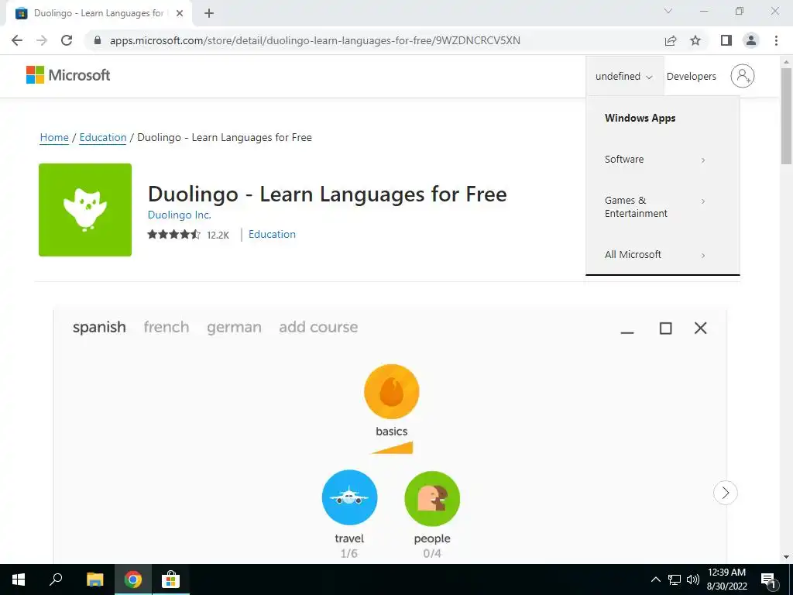Click the star rating 12.2K

(188, 235)
